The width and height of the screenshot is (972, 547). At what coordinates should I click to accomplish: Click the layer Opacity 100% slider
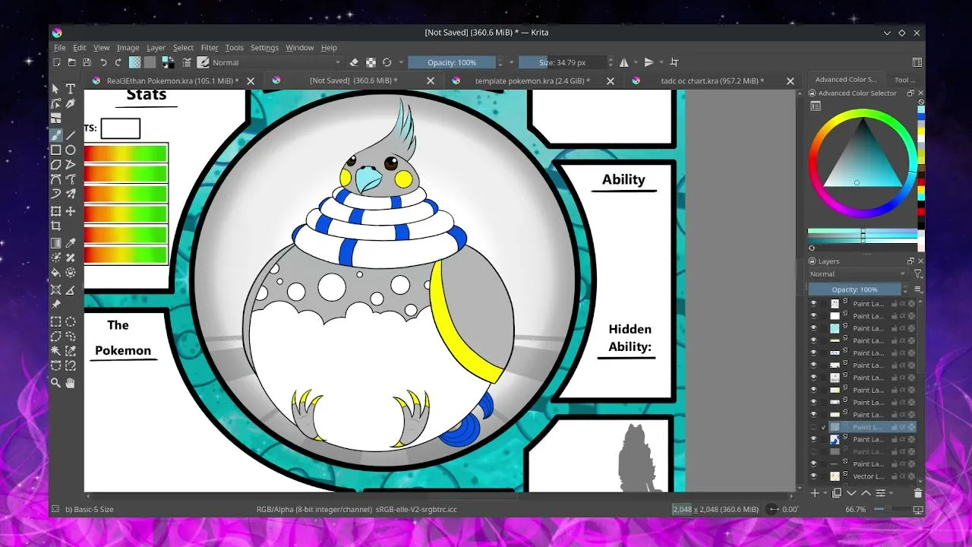coord(855,289)
